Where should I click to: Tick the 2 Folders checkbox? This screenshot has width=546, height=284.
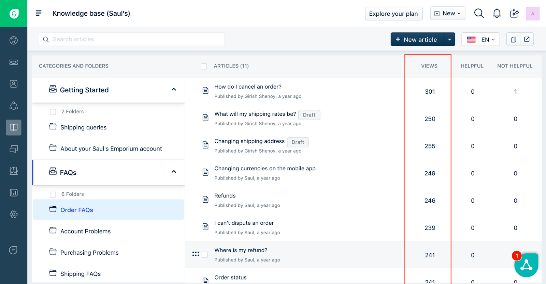[x=53, y=112]
